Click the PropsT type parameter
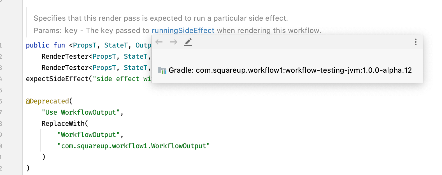The image size is (442, 175). (x=84, y=45)
